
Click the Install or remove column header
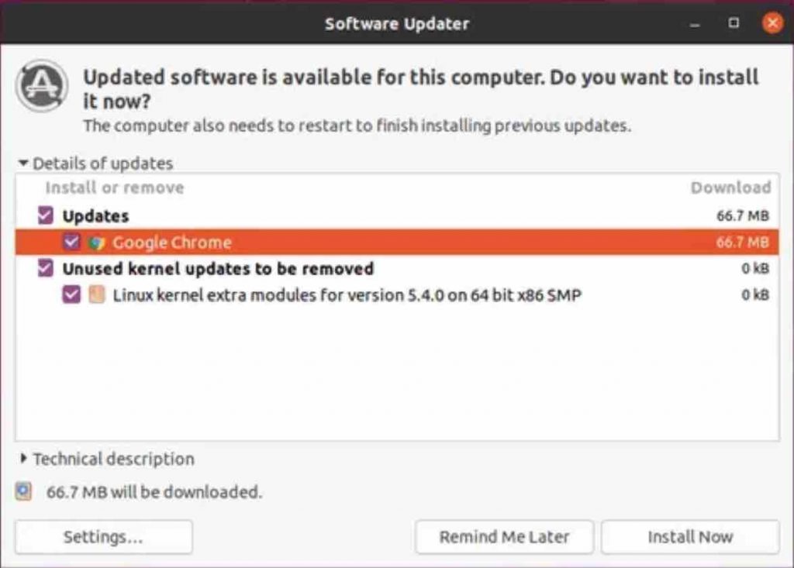tap(114, 188)
